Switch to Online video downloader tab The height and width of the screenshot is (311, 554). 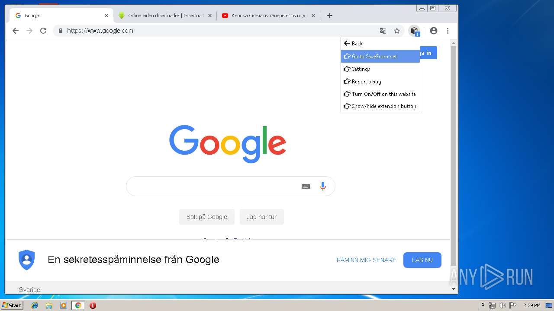click(166, 16)
